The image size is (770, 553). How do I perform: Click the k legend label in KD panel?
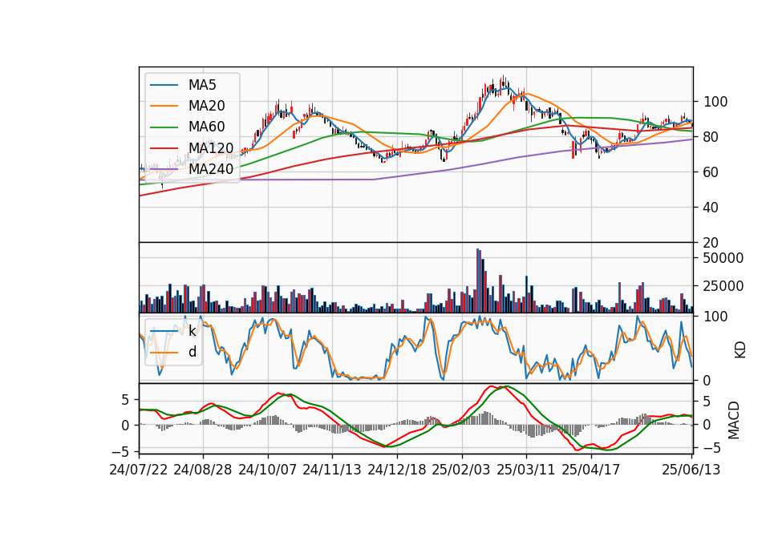pyautogui.click(x=192, y=331)
